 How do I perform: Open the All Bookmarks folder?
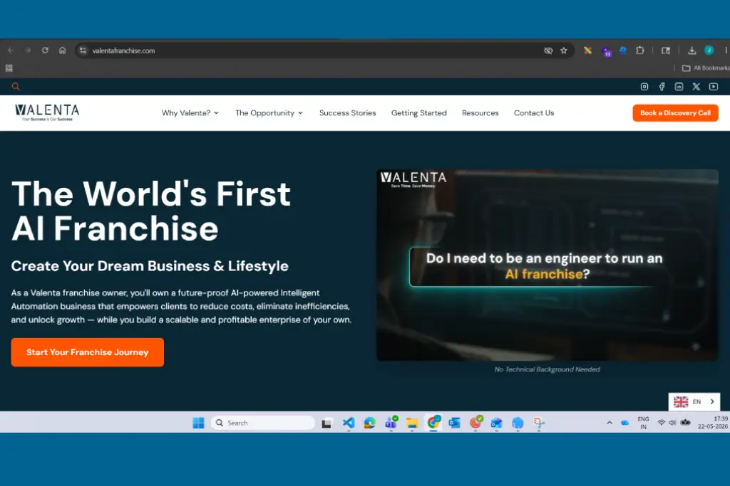point(706,68)
